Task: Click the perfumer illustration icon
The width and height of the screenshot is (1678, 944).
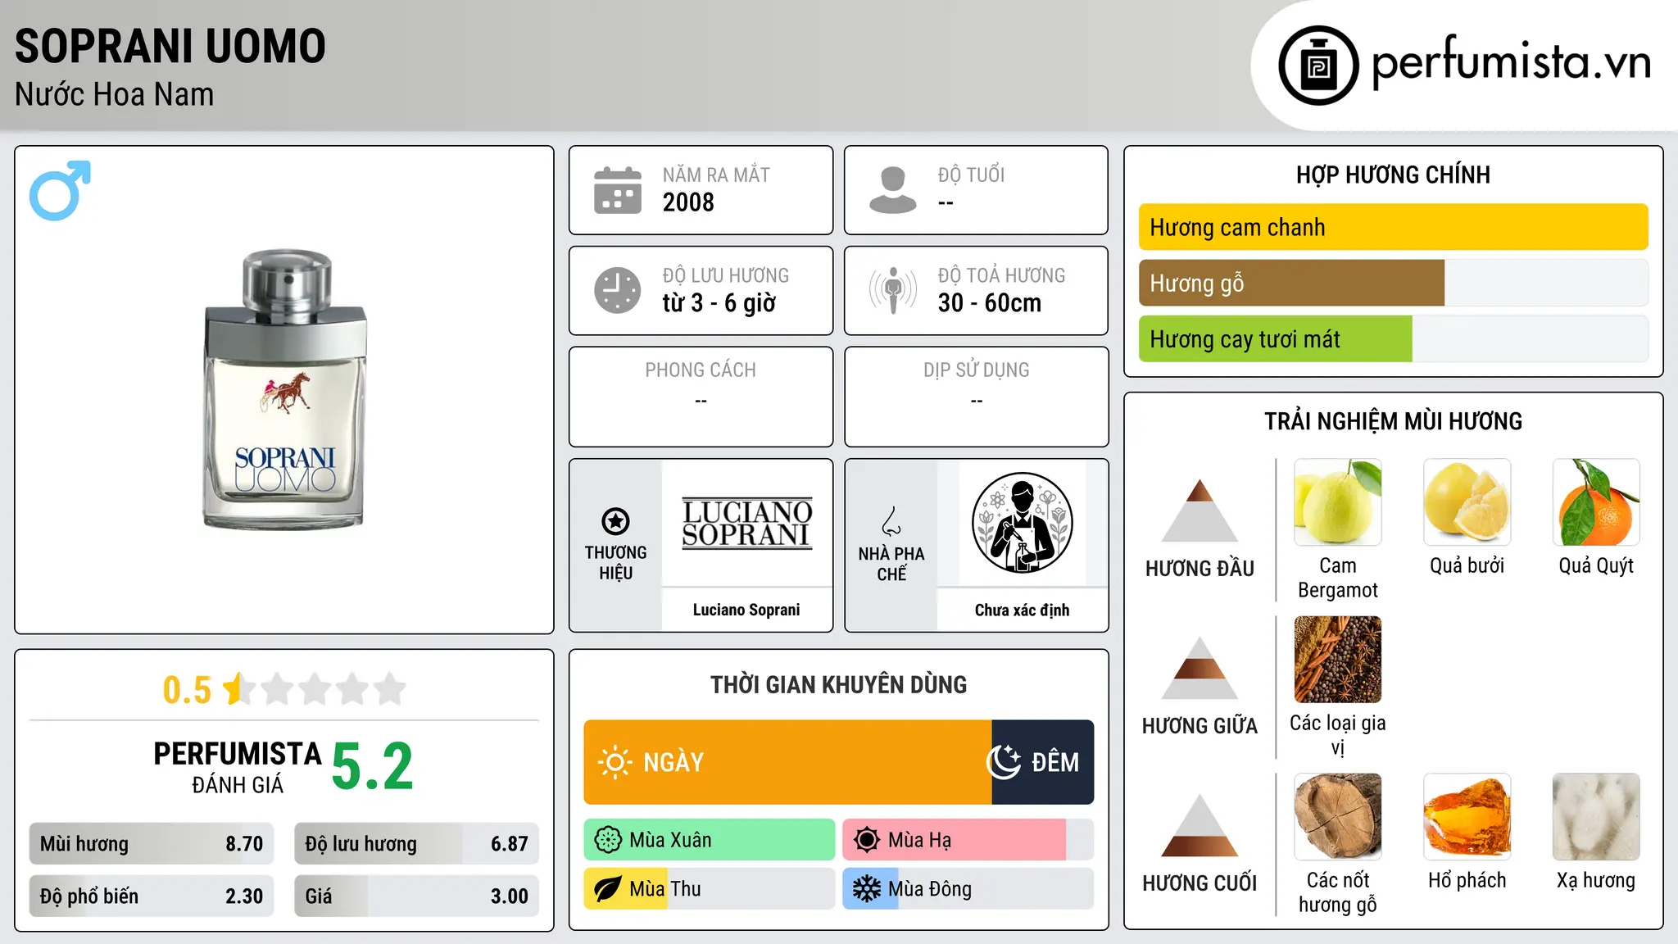Action: (x=1022, y=523)
